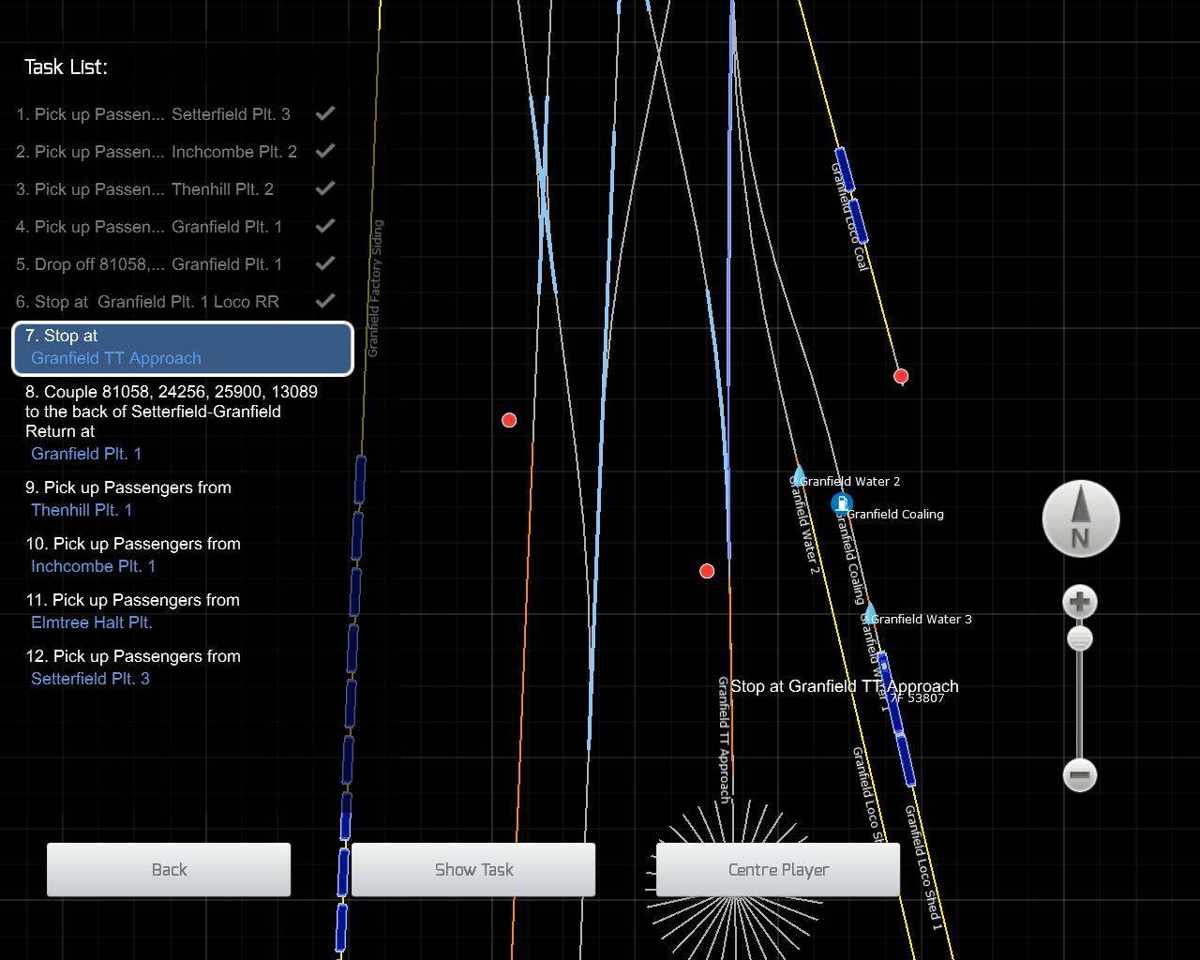Click the red signal near Granfield Loco Coal
The width and height of the screenshot is (1200, 960).
(x=901, y=376)
